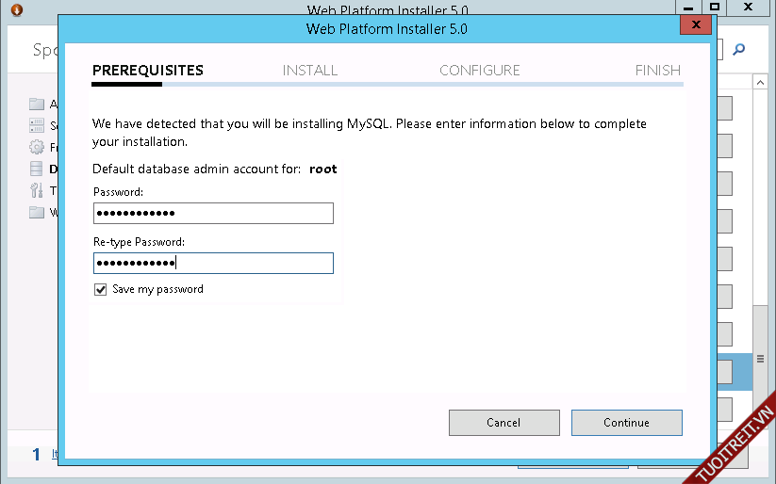Cancel the MySQL installation dialog
The height and width of the screenshot is (484, 776).
[x=504, y=423]
